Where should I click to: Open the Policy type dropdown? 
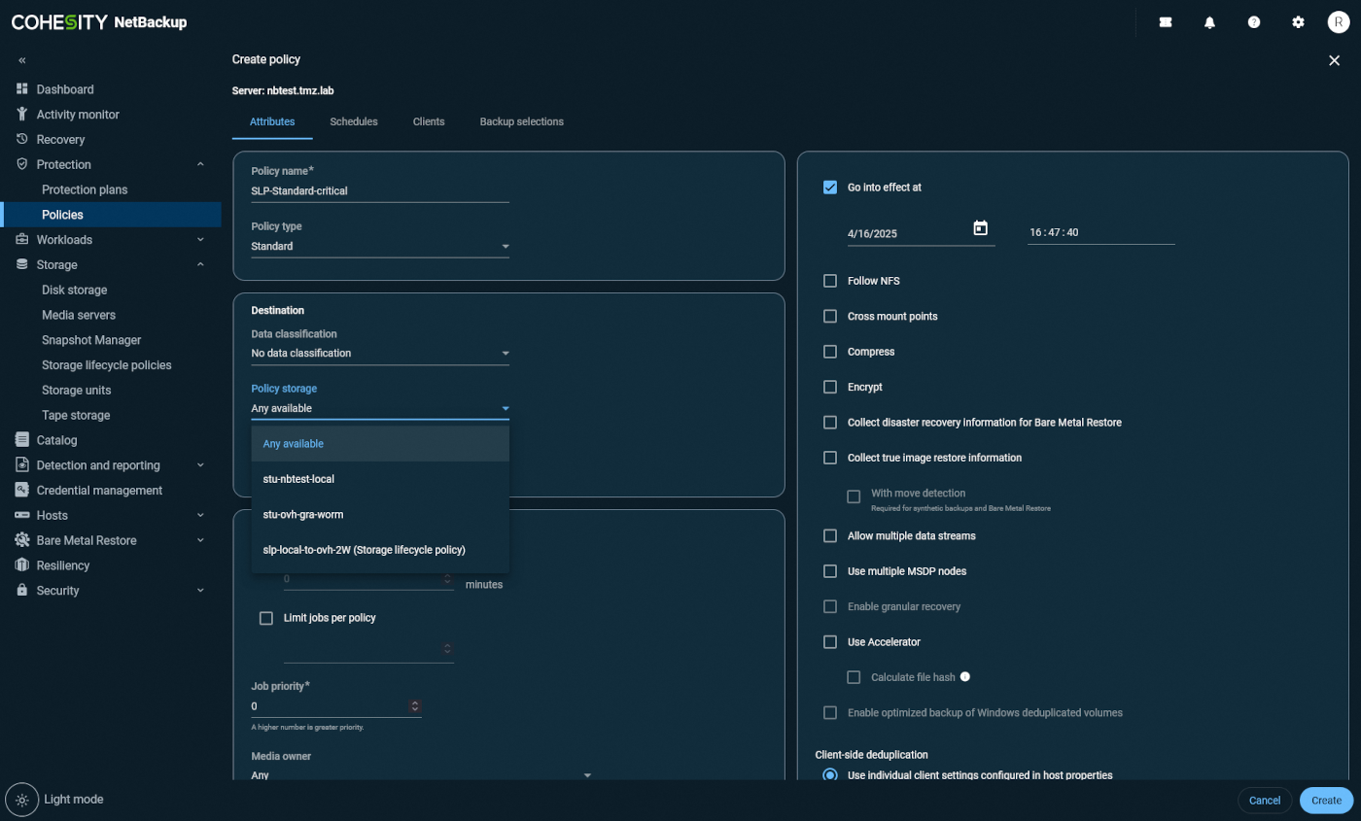(379, 247)
